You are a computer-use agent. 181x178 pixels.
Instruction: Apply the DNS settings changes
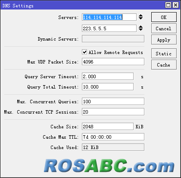(x=164, y=40)
